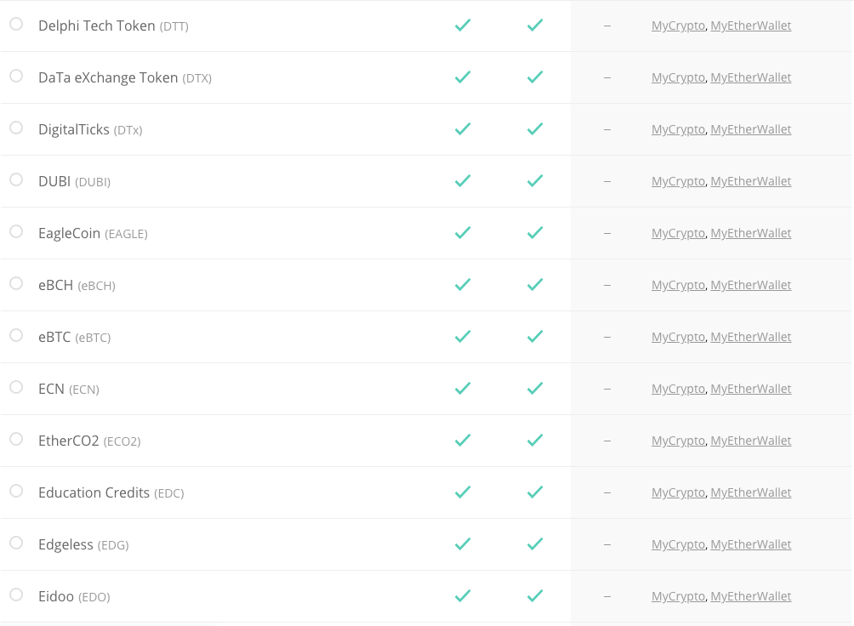Screen dimensions: 854x626
Task: Click first checkmark in DaTa eXchange Token row
Action: [x=463, y=77]
